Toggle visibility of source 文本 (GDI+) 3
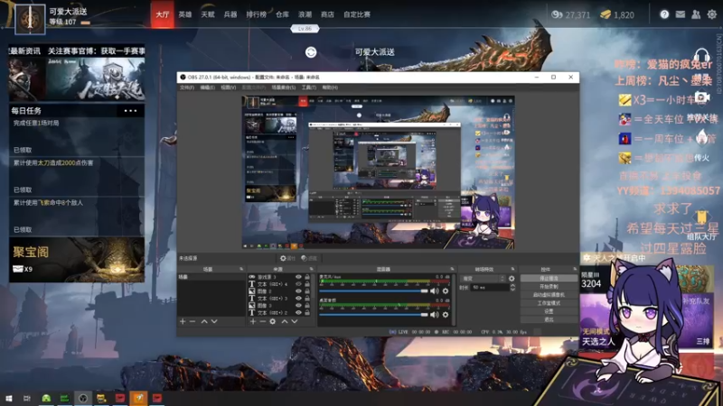The width and height of the screenshot is (723, 406). pos(298,299)
